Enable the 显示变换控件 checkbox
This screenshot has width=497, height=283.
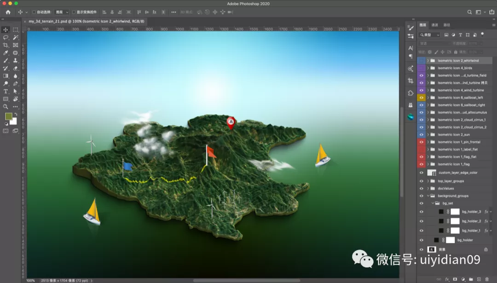click(x=74, y=12)
